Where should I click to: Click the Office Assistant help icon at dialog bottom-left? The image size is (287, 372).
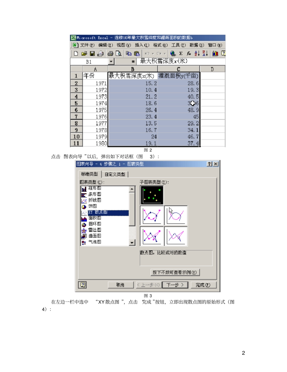83,285
